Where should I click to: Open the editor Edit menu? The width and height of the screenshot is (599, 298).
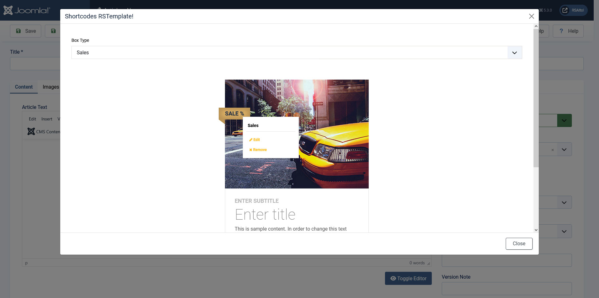tap(32, 119)
